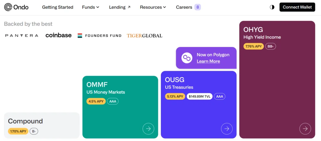Image resolution: width=321 pixels, height=141 pixels.
Task: Click the Founders Fund logo
Action: [x=99, y=36]
